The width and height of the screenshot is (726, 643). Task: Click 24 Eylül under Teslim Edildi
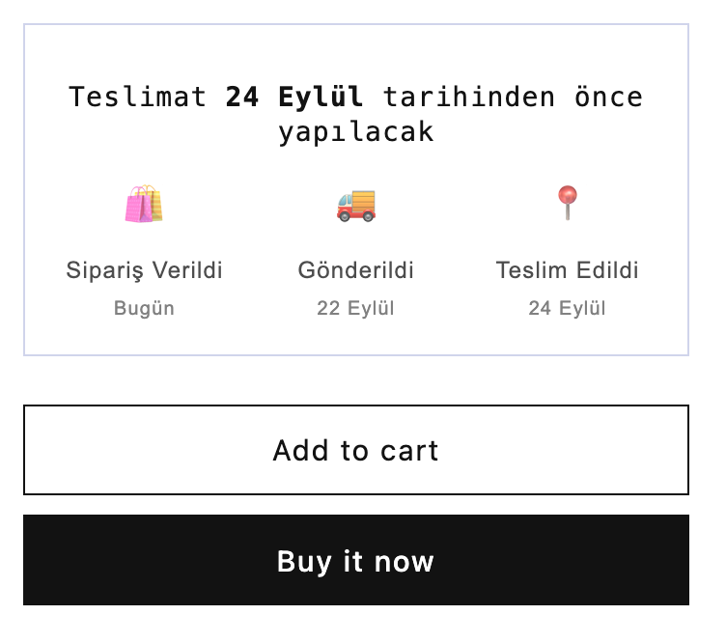567,309
